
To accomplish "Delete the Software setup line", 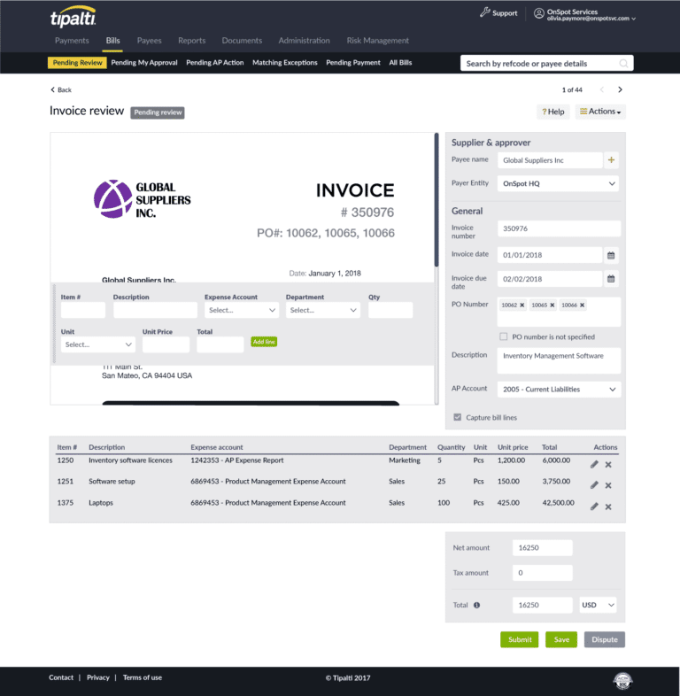I will 608,485.
